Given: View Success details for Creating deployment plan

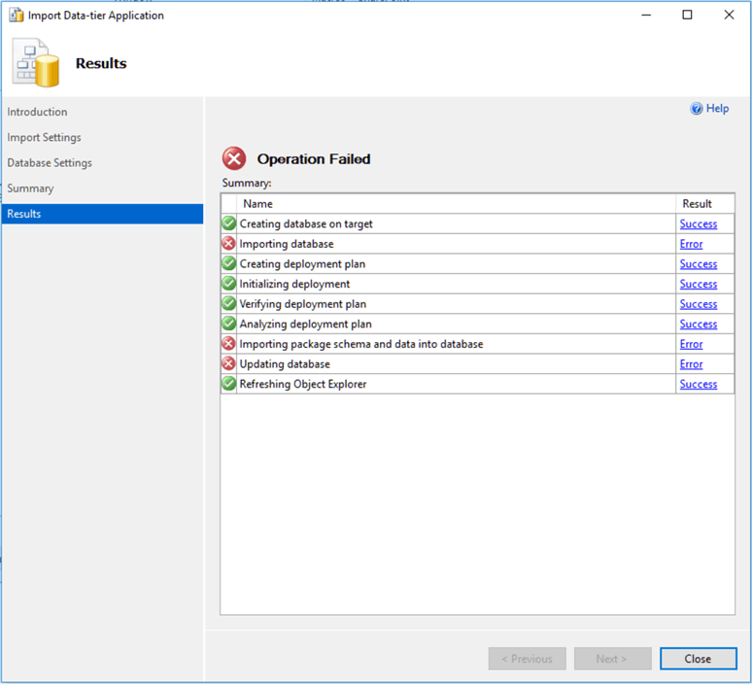Looking at the screenshot, I should tap(698, 264).
